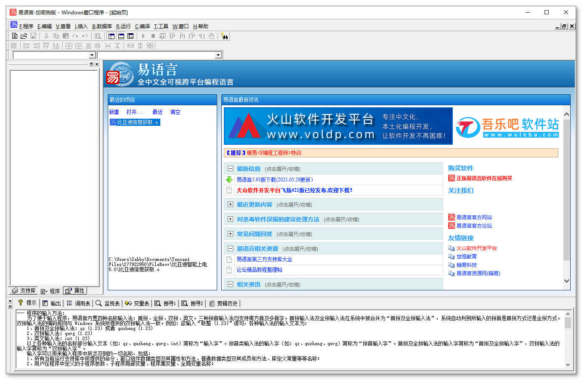The image size is (582, 380).
Task: Click the same-size both directions icon
Action: pos(150,45)
